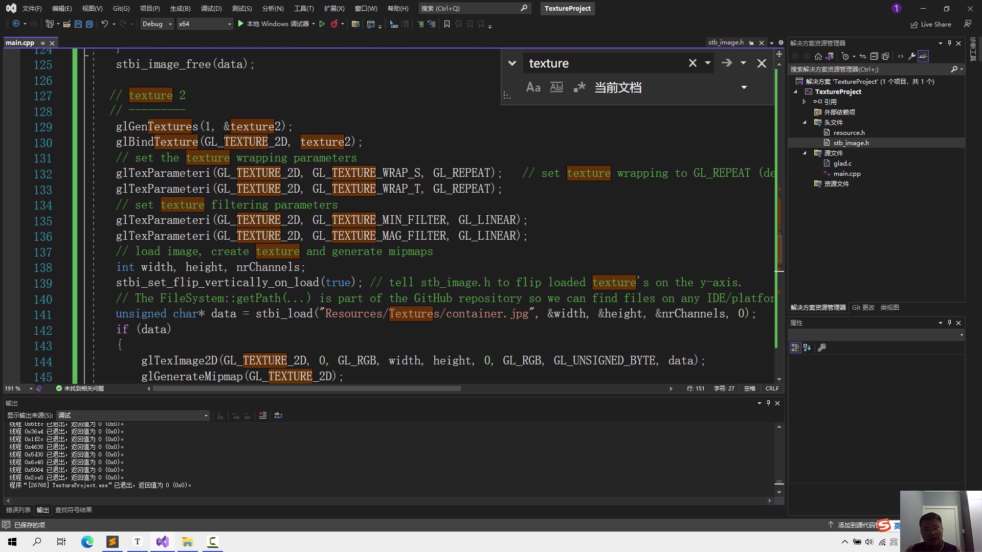Image resolution: width=982 pixels, height=552 pixels.
Task: Open the 生成(B) Build menu
Action: point(180,8)
